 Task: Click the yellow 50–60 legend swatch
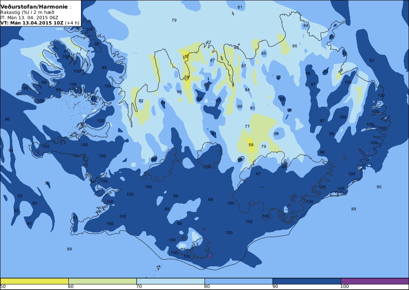pyautogui.click(x=34, y=281)
